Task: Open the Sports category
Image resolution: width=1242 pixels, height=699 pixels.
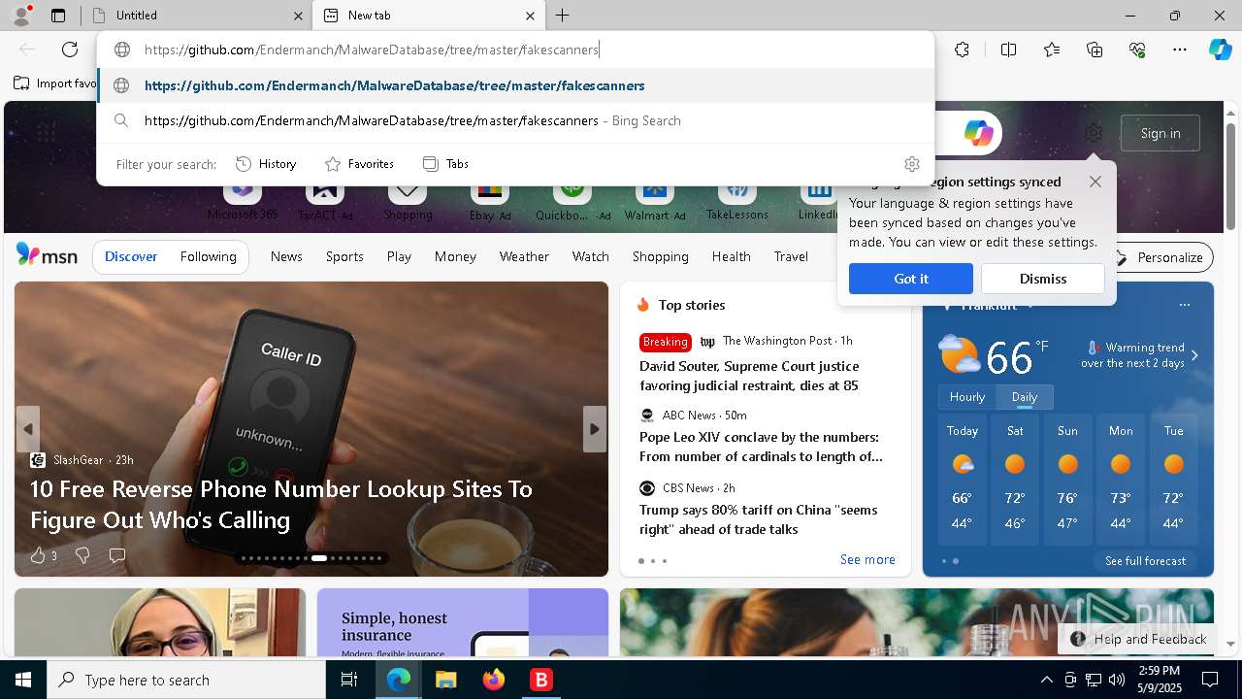Action: pos(344,257)
